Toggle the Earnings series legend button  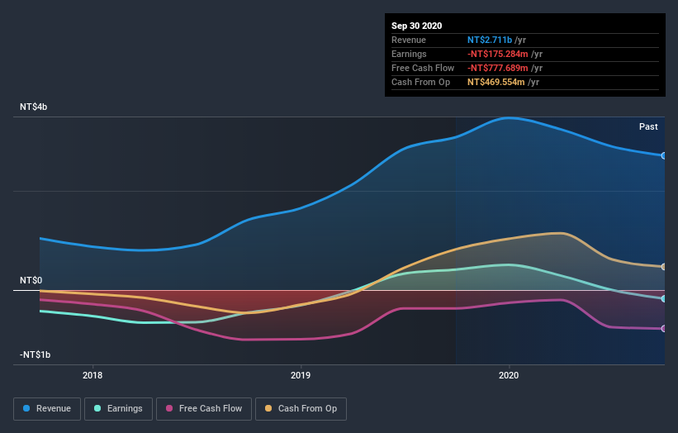(118, 409)
